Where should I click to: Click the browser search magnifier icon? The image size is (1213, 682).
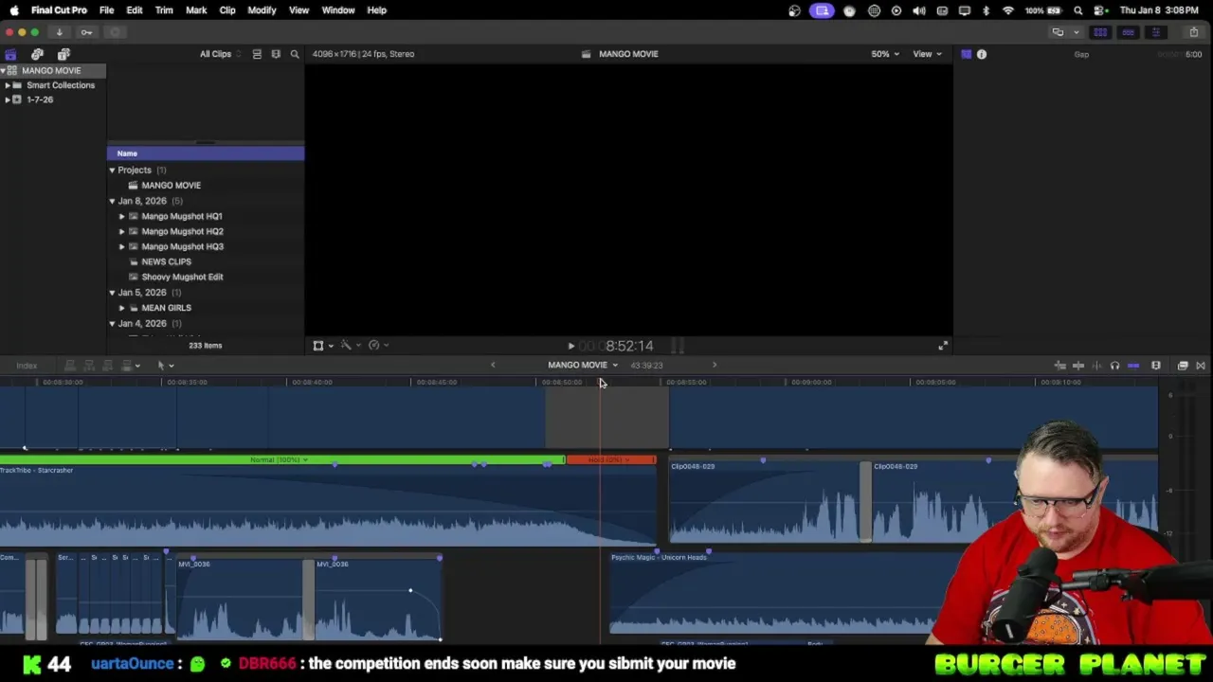point(295,54)
